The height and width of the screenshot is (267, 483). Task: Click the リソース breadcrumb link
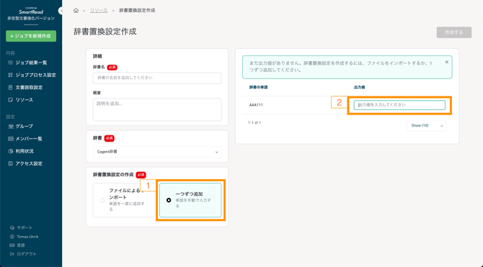(99, 11)
